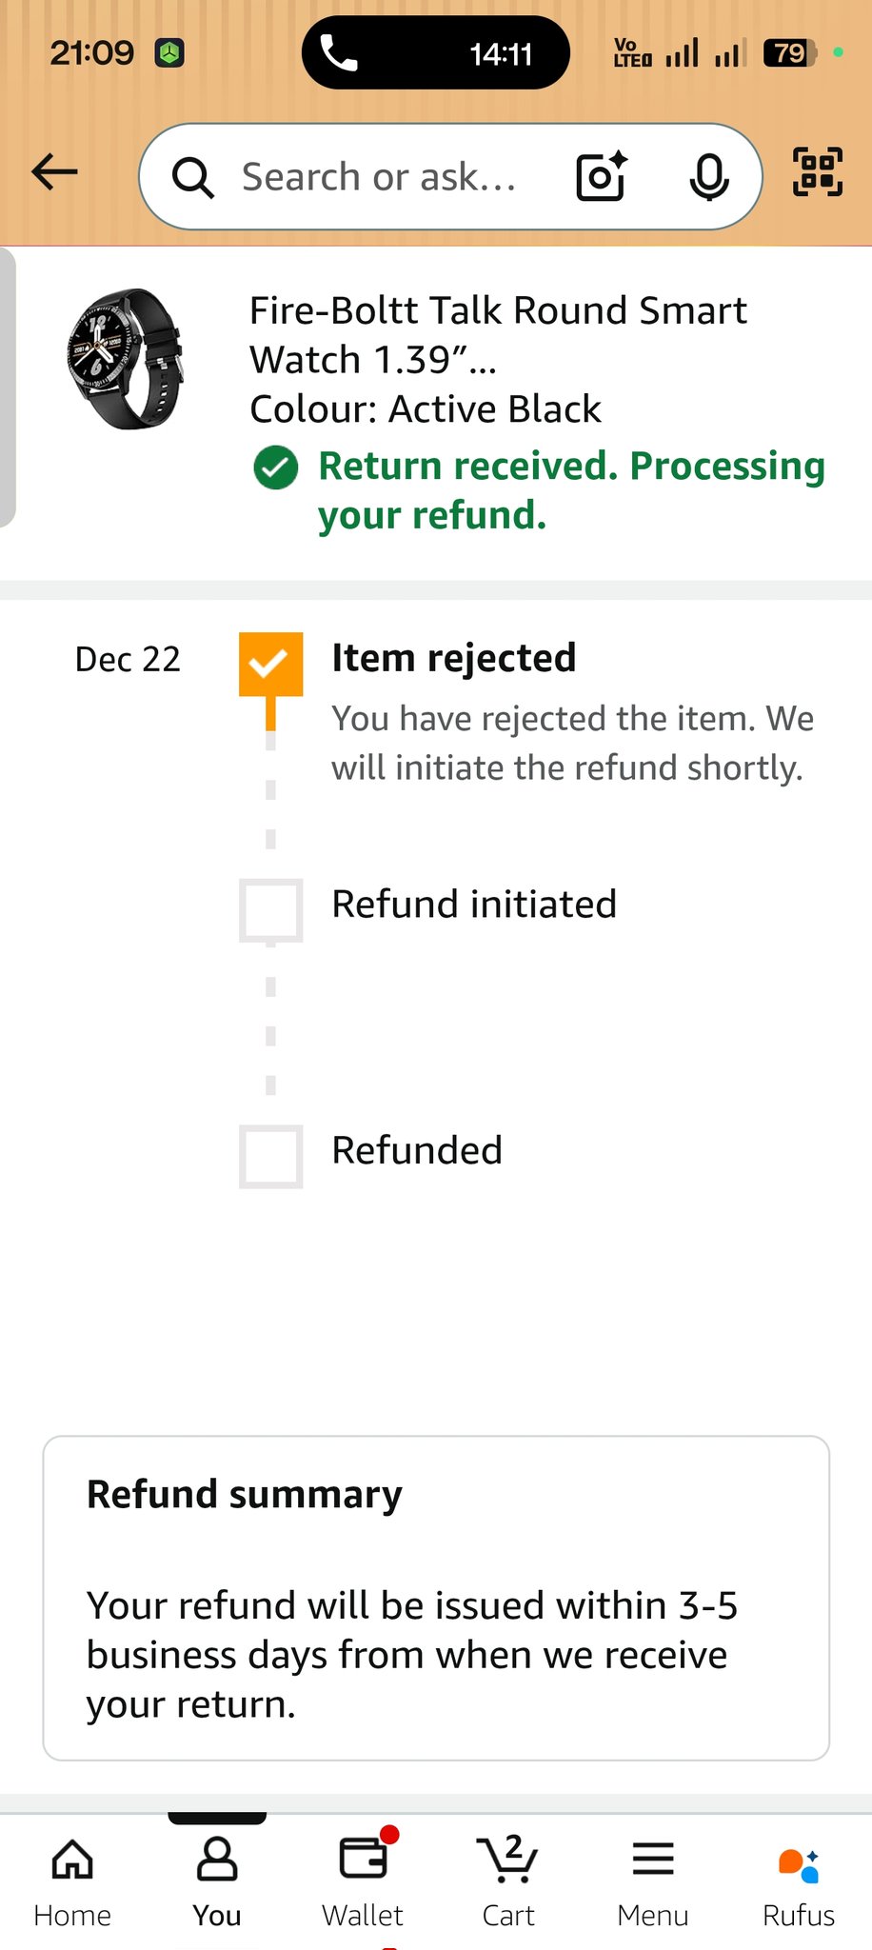Tap the ongoing call indicator pill
Image resolution: width=872 pixels, height=1950 pixels.
pyautogui.click(x=436, y=53)
